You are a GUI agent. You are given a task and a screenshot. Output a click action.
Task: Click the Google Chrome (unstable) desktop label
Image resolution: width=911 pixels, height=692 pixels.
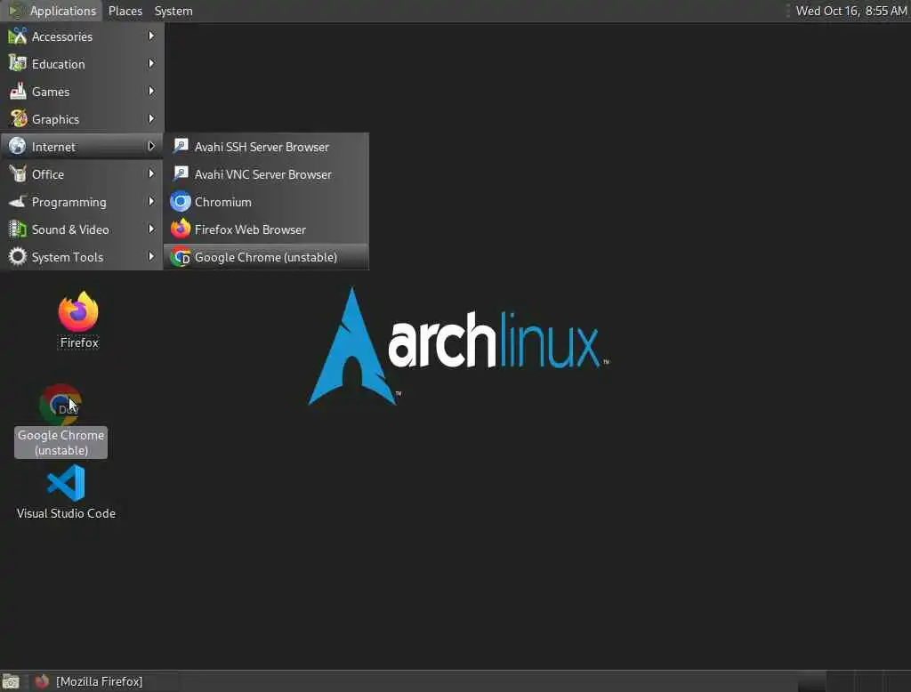coord(61,443)
